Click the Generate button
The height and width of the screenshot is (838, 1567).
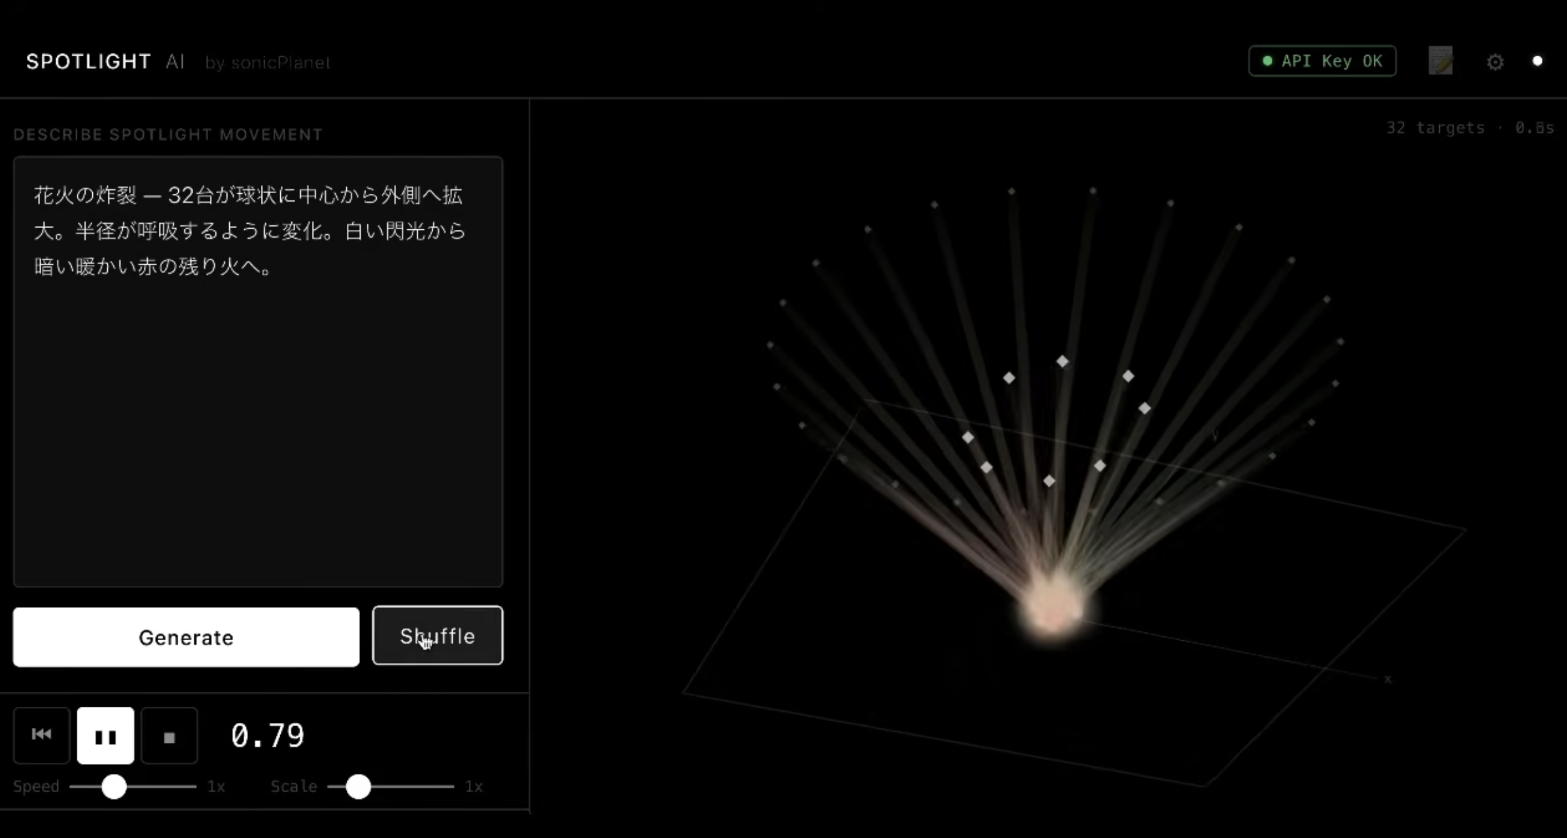(x=186, y=637)
